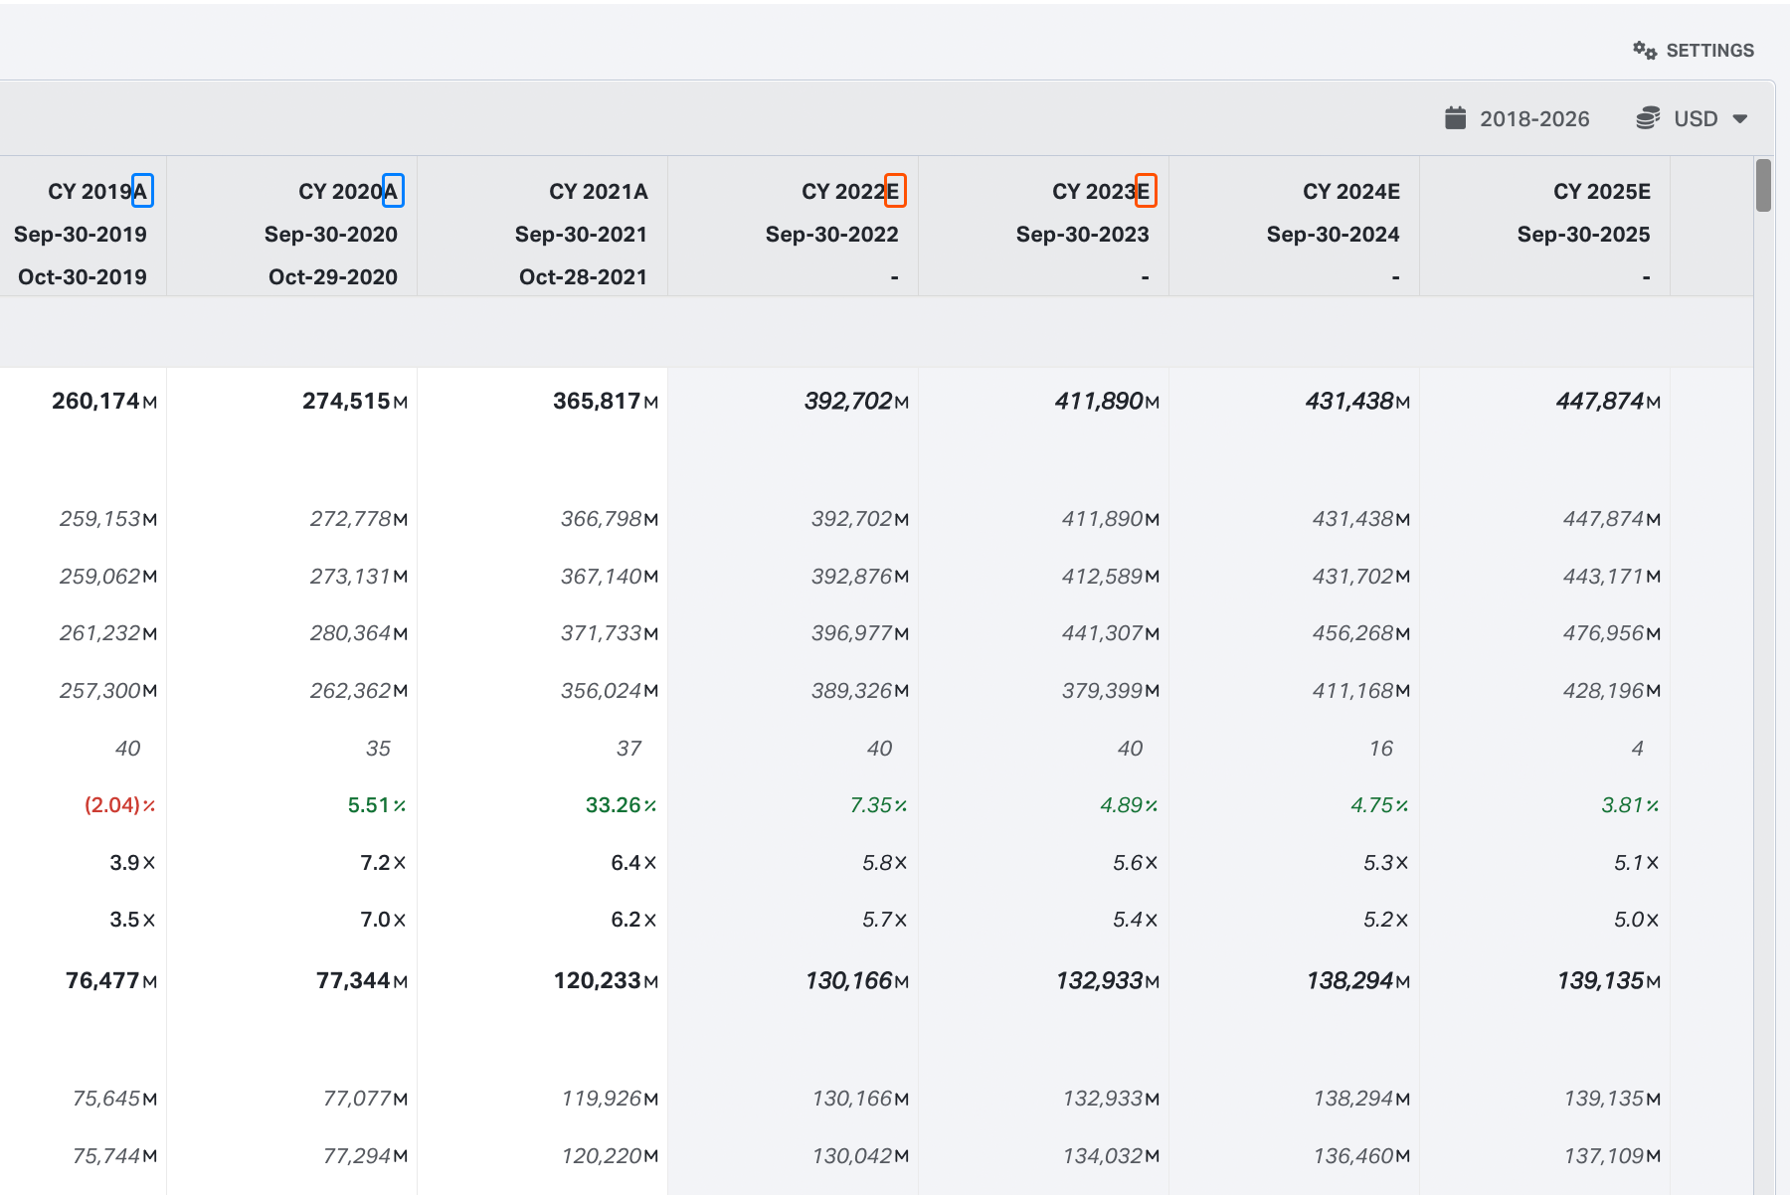Click the Sep-30-2022 period end date
The width and height of the screenshot is (1790, 1195).
click(x=832, y=235)
